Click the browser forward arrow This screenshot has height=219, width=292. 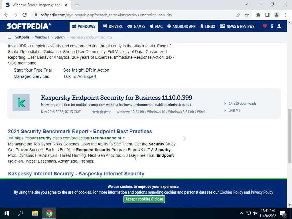pos(15,15)
